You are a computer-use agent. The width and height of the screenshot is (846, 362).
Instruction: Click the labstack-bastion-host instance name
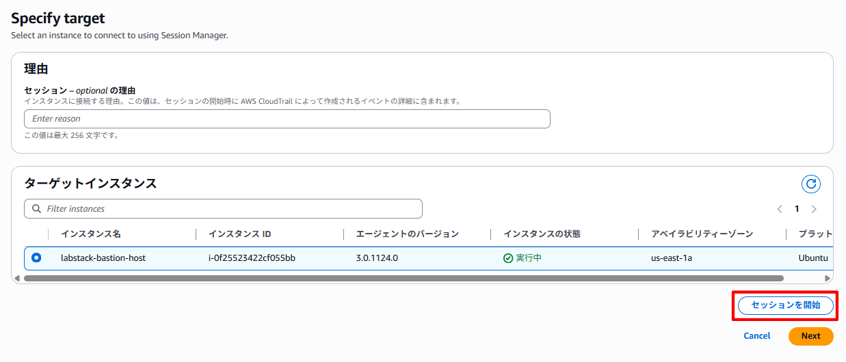(103, 258)
